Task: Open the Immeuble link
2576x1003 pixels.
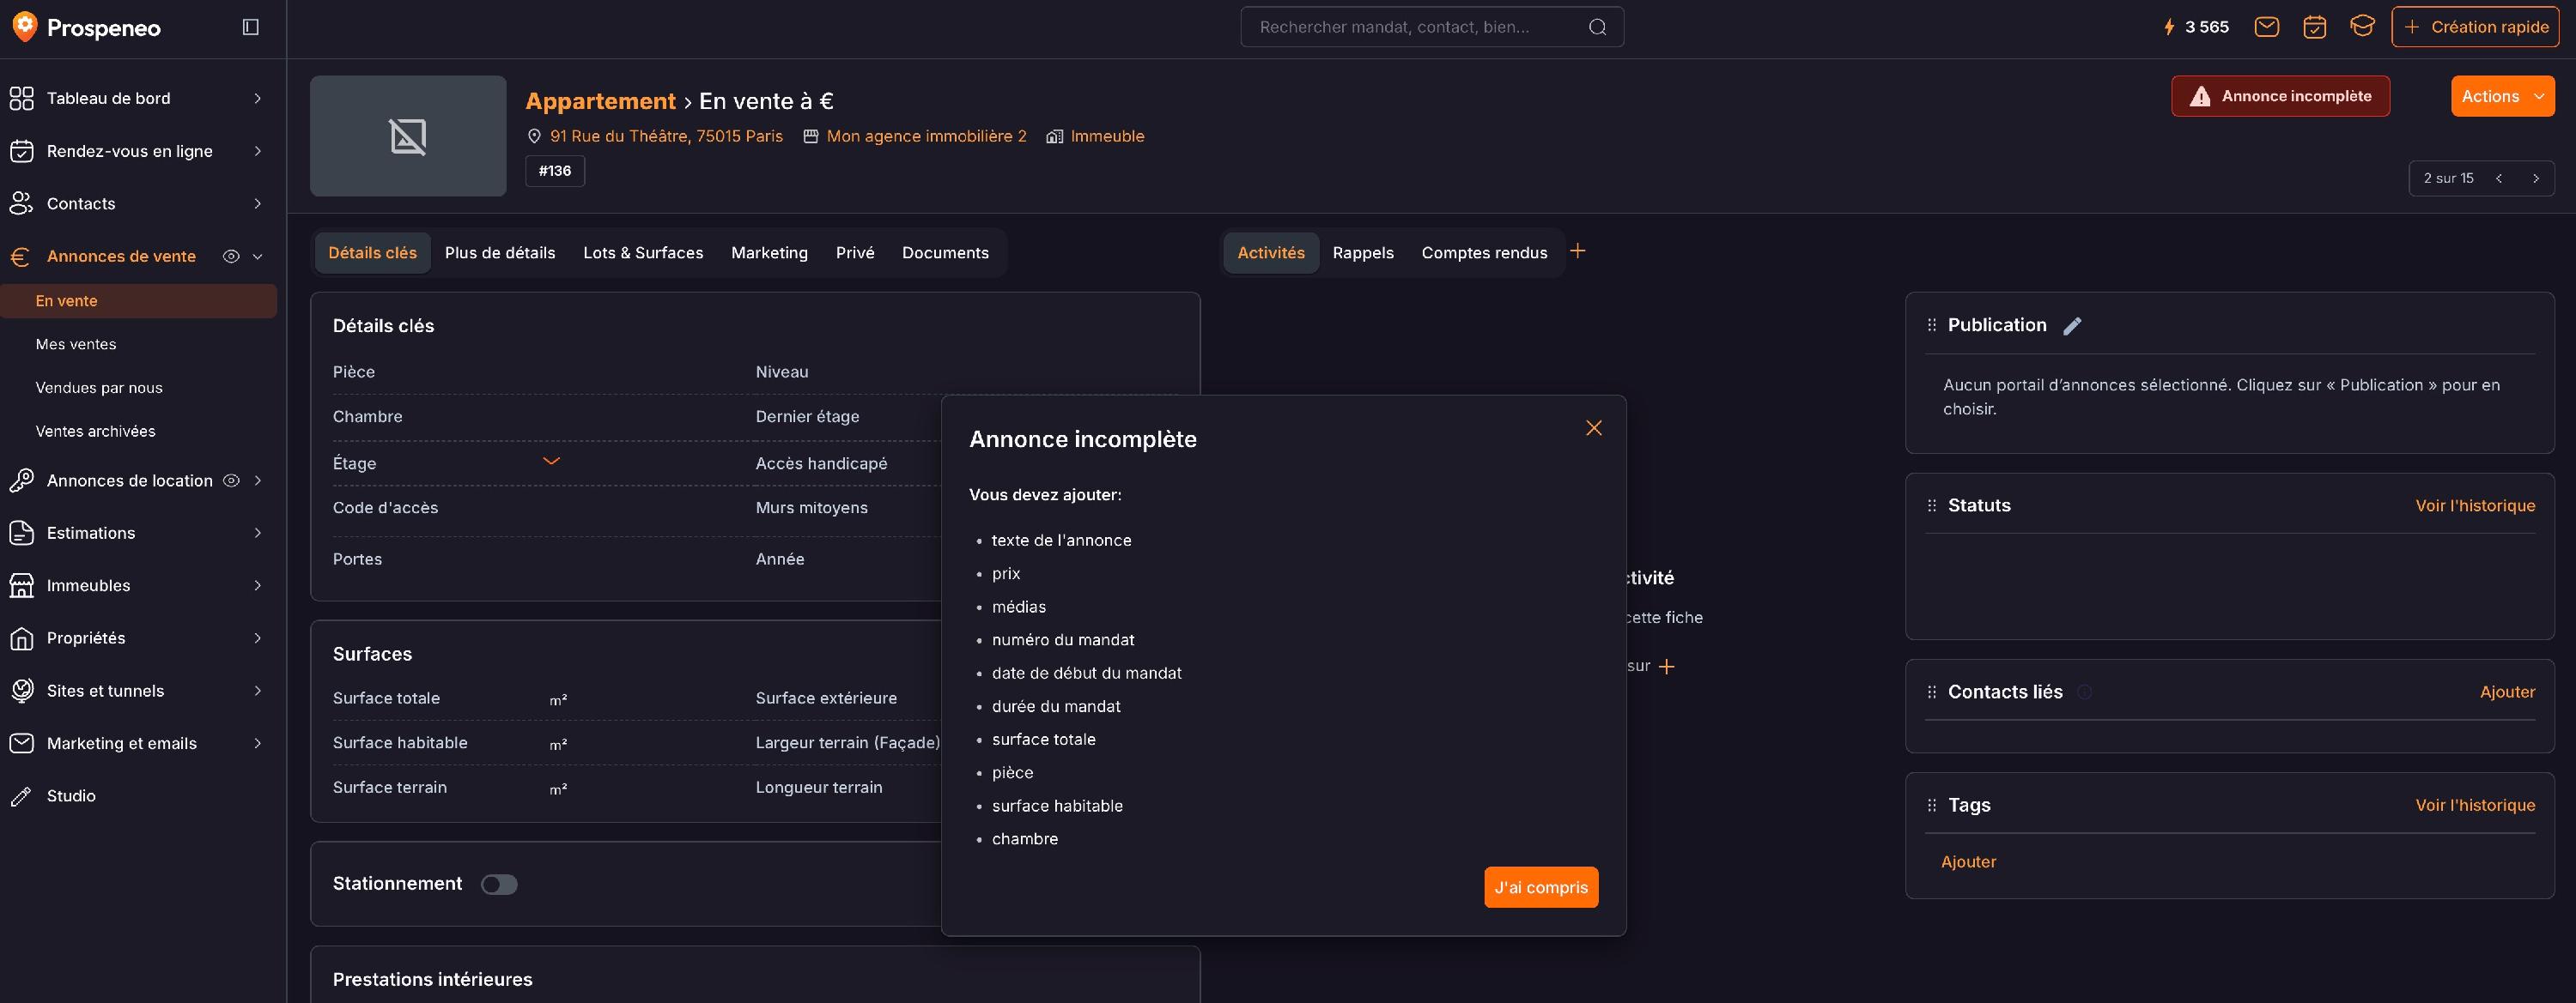Action: tap(1107, 136)
